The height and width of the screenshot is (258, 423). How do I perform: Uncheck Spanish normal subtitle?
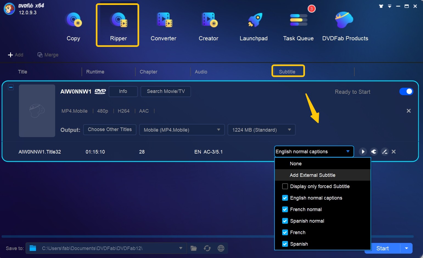[285, 221]
